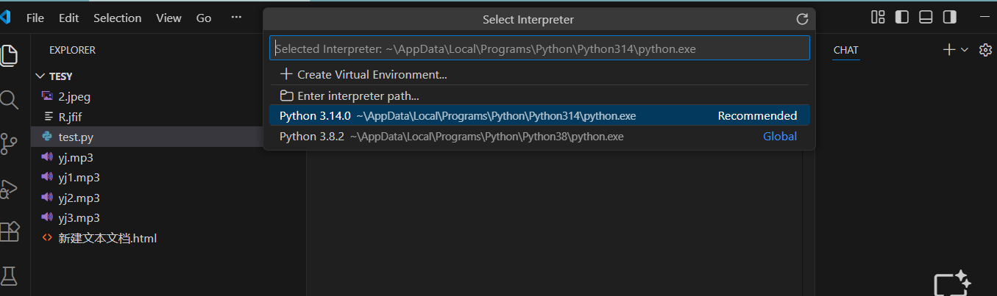The width and height of the screenshot is (997, 296).
Task: Open Source Control from the activity bar
Action: coord(9,144)
